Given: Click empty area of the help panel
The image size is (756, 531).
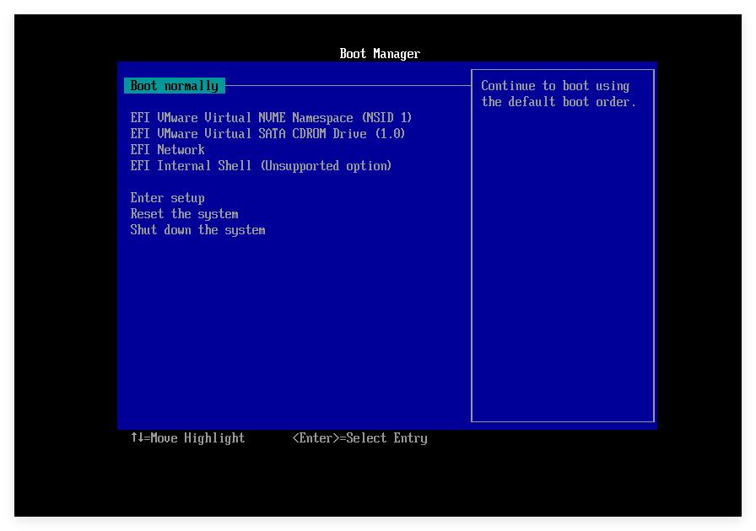Looking at the screenshot, I should tap(562, 270).
